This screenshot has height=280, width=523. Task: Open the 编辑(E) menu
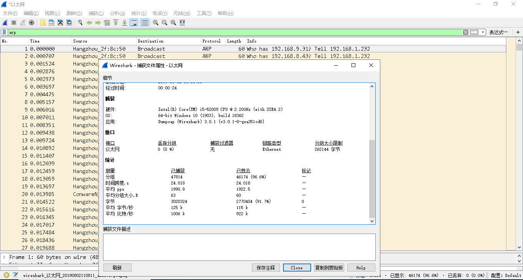[x=31, y=13]
